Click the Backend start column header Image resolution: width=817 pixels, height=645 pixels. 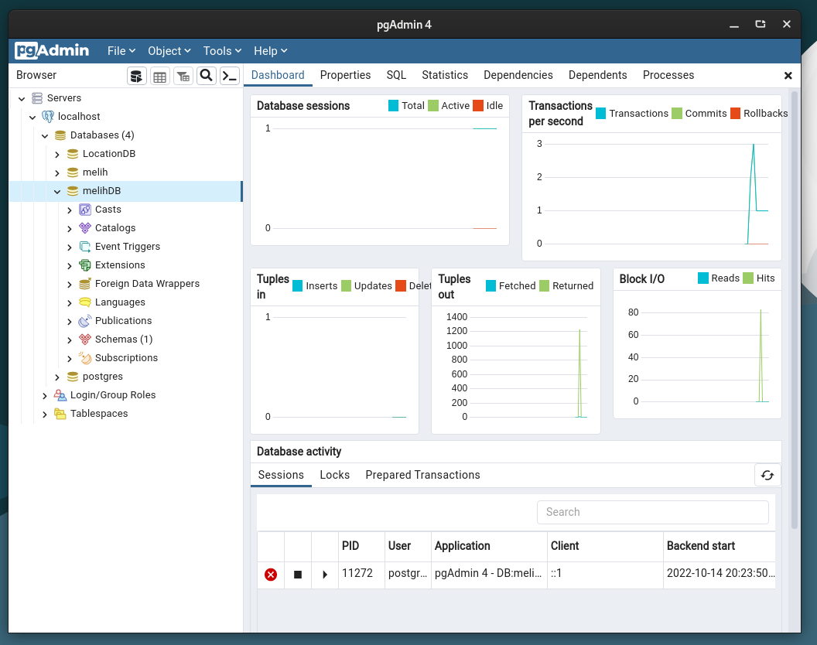719,546
